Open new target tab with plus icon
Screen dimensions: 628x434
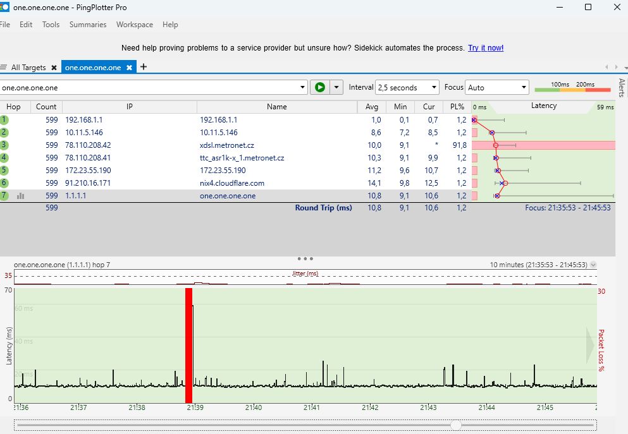tap(144, 67)
